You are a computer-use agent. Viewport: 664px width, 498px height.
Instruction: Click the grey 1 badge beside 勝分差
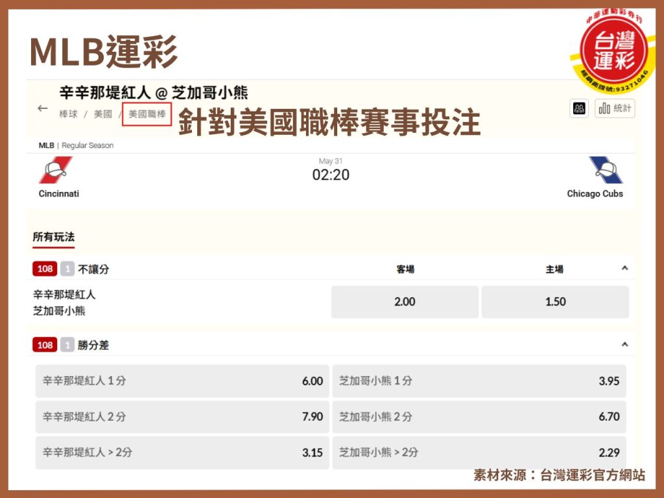[x=67, y=345]
